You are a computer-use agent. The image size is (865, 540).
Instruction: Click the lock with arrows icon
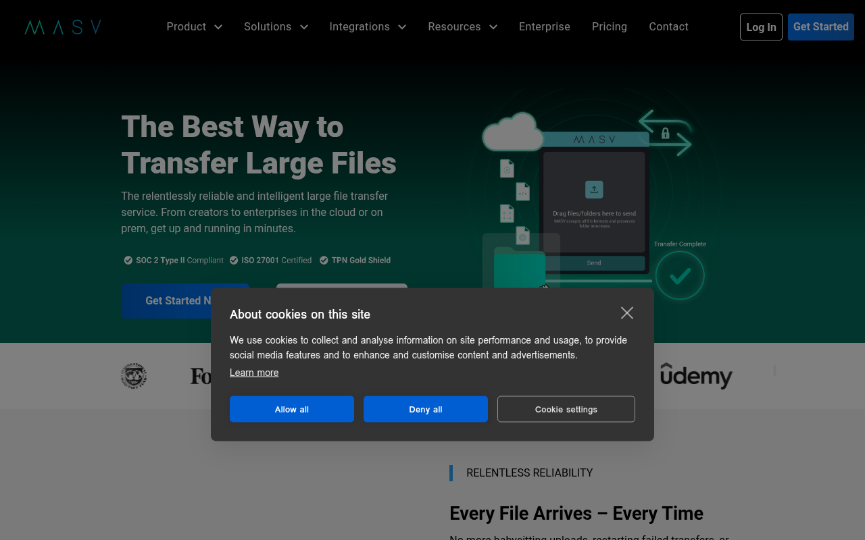click(666, 133)
